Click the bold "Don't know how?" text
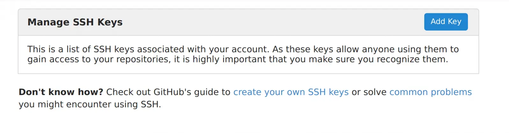This screenshot has height=133, width=509. click(61, 92)
